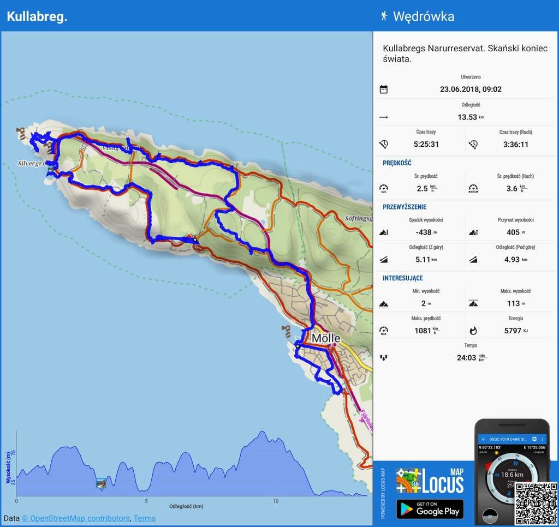This screenshot has width=559, height=527.
Task: Click the moving-time clock icon beside 3:36:11
Action: 473,145
